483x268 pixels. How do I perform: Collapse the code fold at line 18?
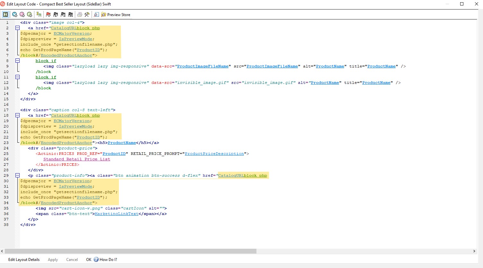tap(18, 115)
